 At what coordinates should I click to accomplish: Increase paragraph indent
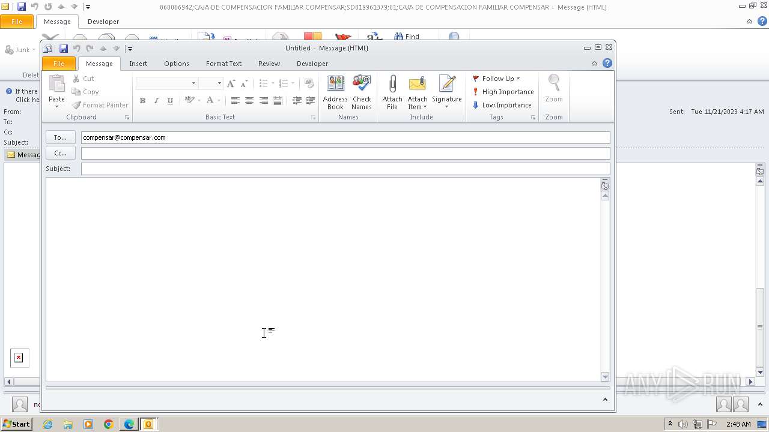[310, 101]
